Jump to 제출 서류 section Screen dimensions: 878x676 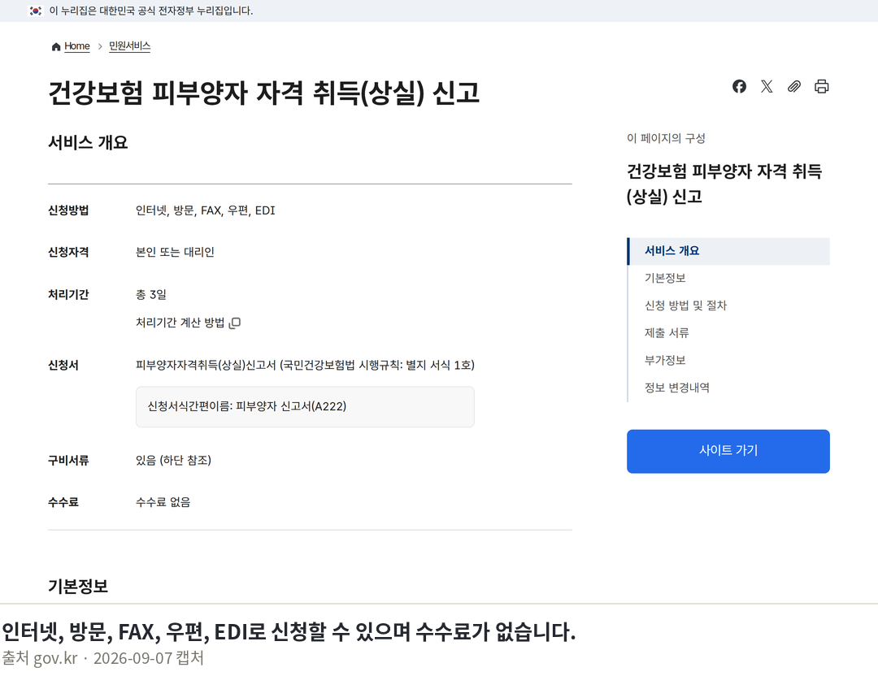(667, 333)
